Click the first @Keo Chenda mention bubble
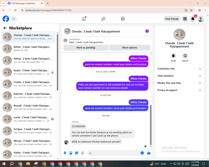This screenshot has height=167, width=209. point(138,58)
